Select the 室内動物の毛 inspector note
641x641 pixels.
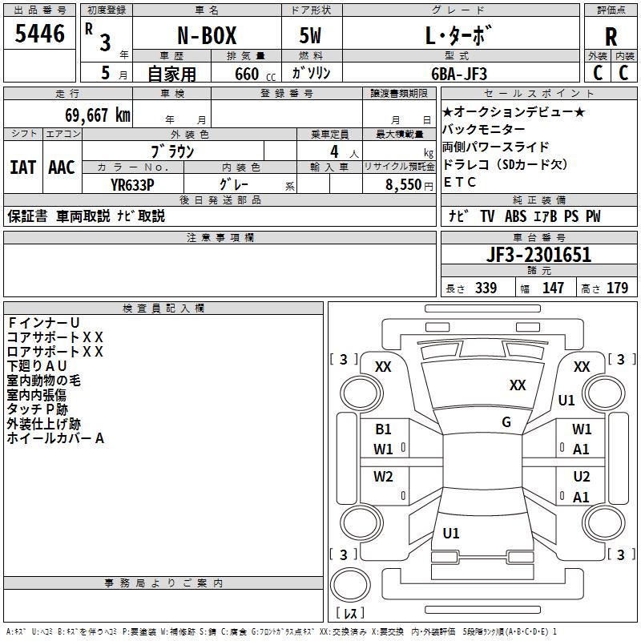coord(43,381)
